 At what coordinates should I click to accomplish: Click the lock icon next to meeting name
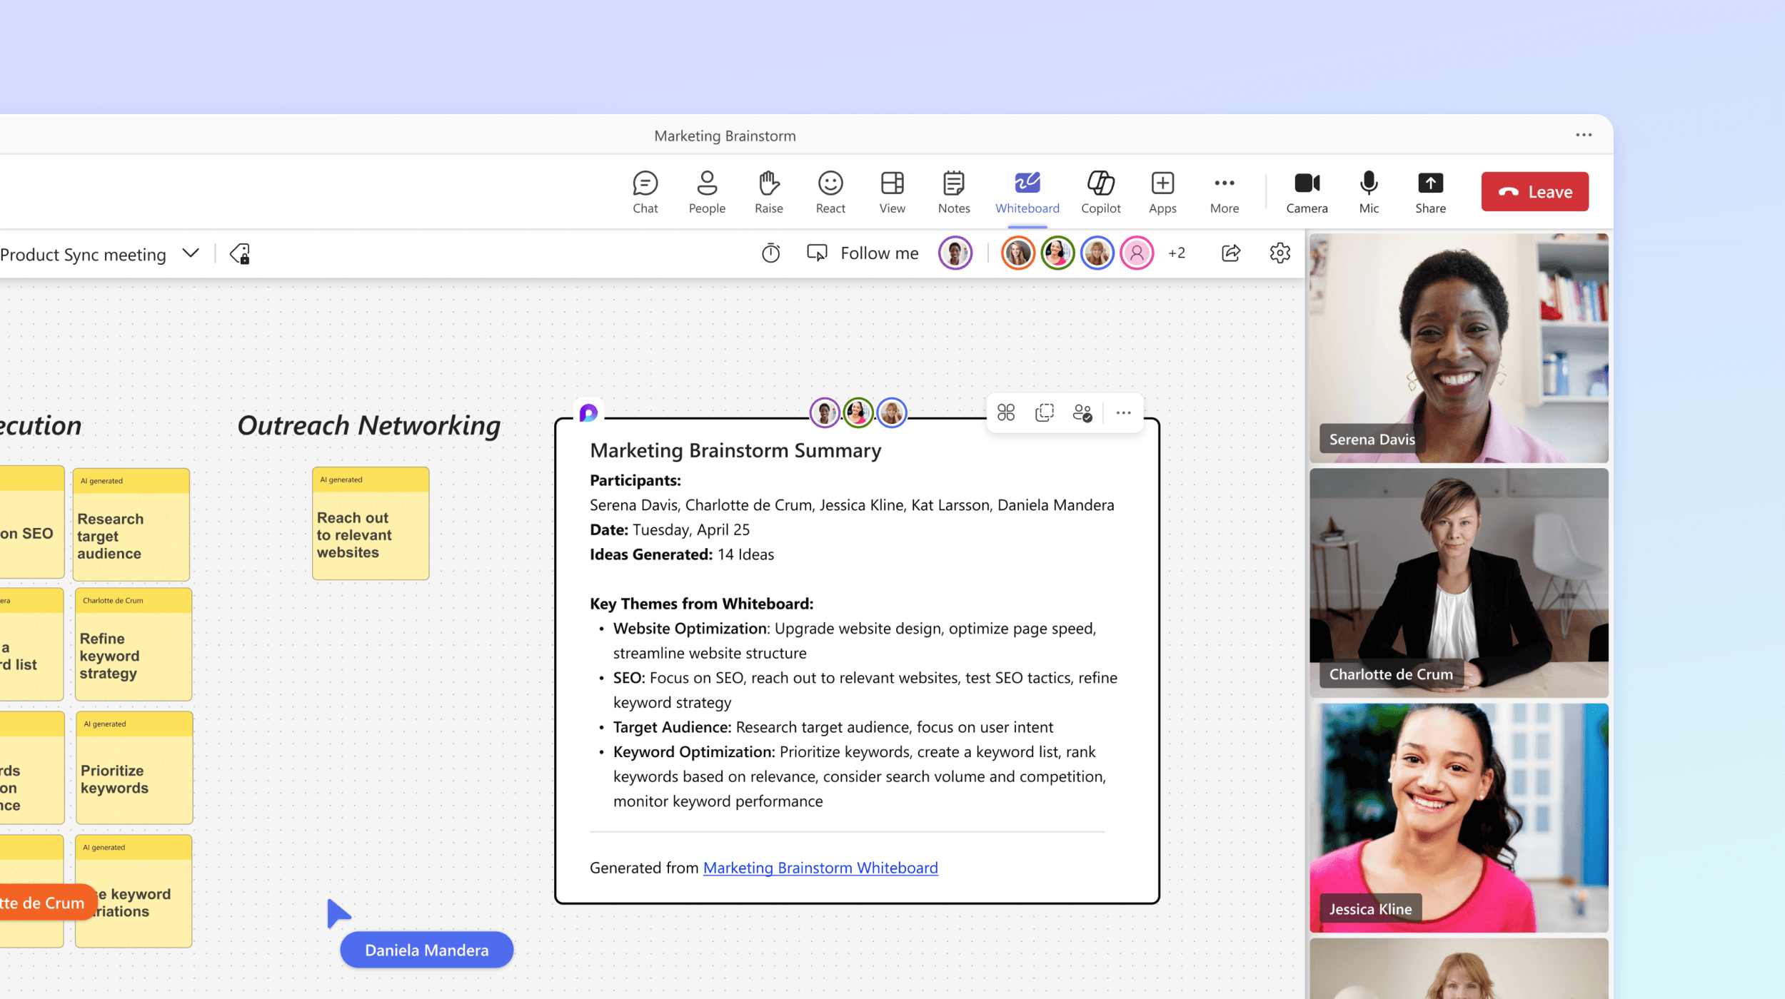pos(241,254)
